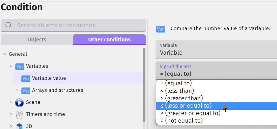The image size is (277, 129).
Task: Click the Variable value Var icon
Action: (26, 79)
